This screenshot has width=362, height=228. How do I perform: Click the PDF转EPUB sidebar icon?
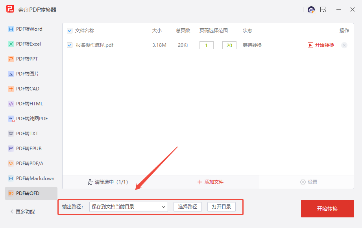click(x=11, y=149)
